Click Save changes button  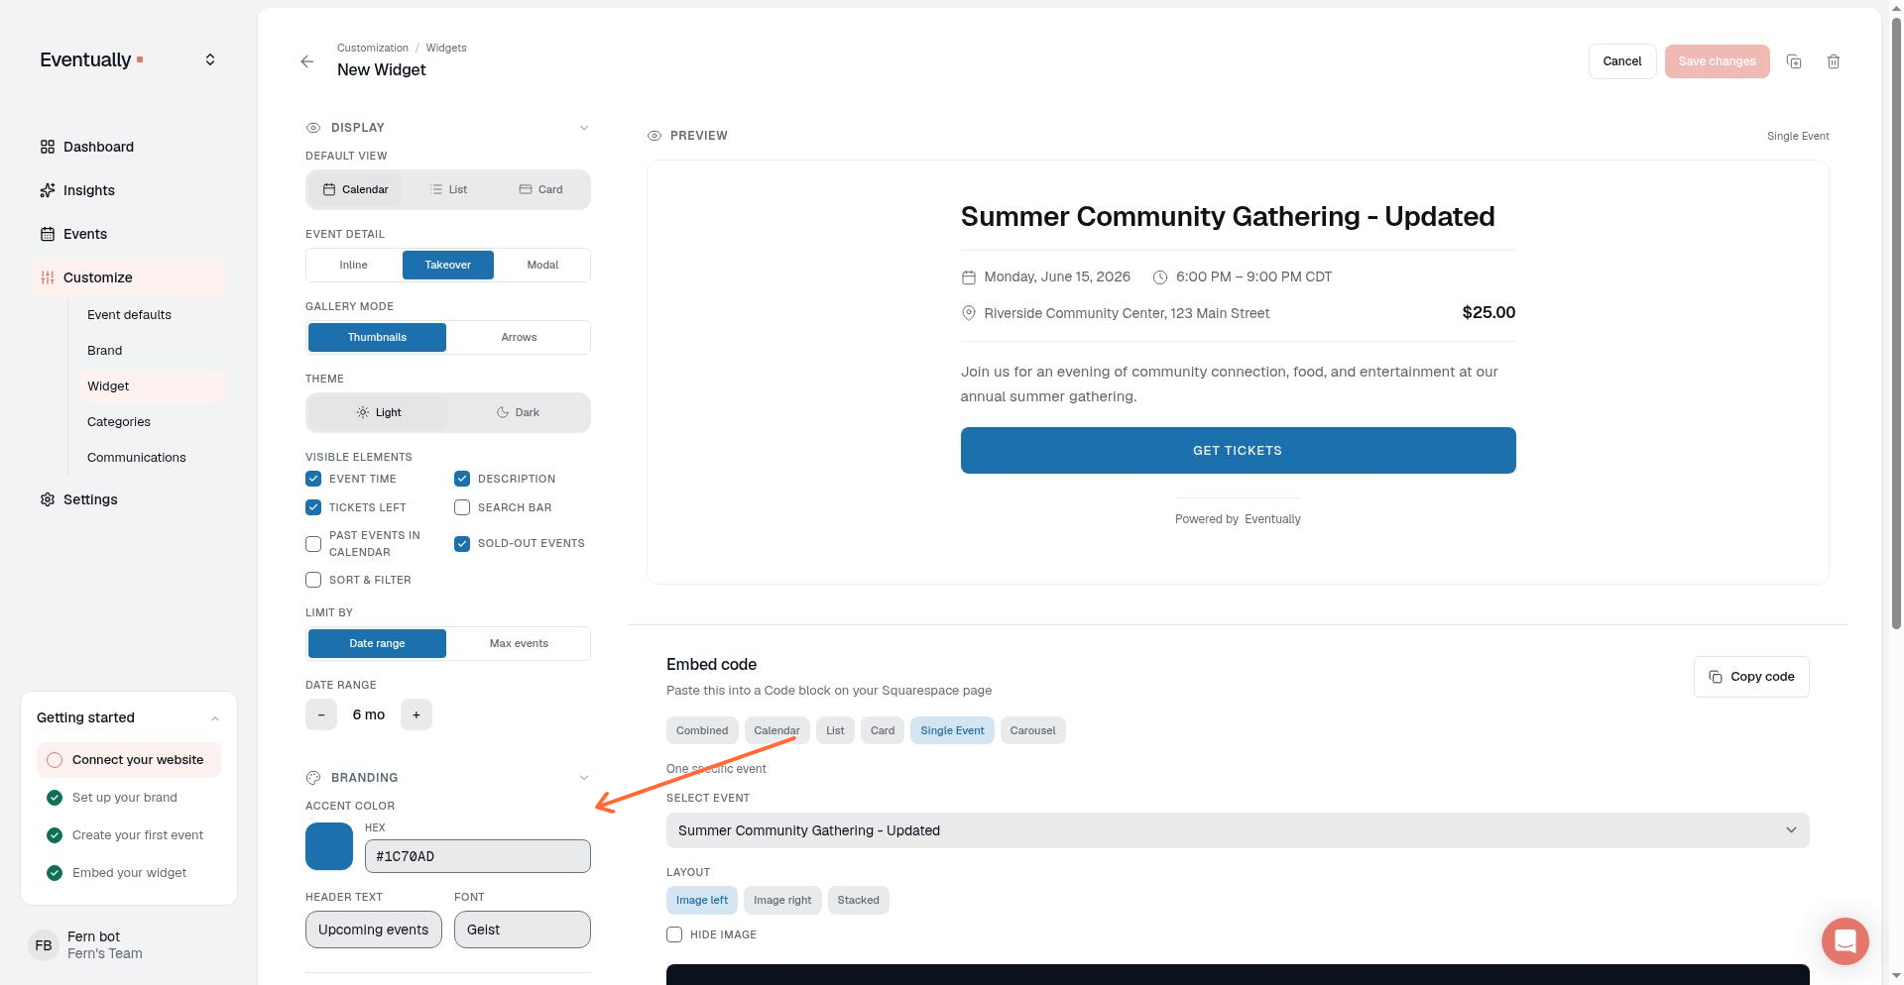(1718, 61)
